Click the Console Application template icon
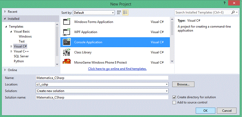Screen dimensions: 242x117 [67, 42]
